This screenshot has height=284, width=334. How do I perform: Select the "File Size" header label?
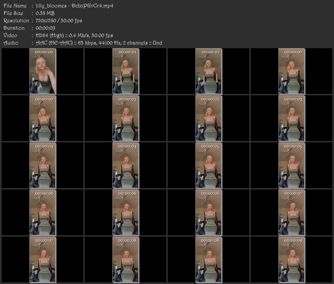pos(13,13)
